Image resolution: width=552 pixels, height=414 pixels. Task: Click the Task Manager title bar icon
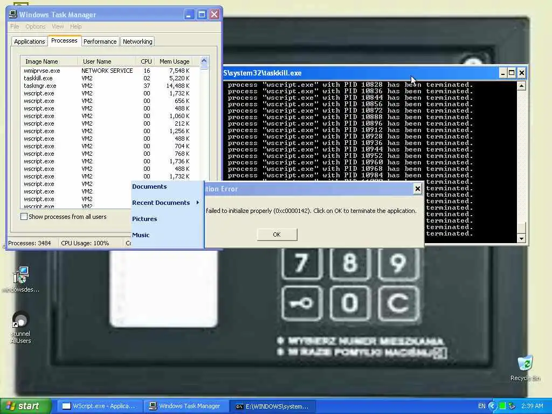pyautogui.click(x=13, y=14)
